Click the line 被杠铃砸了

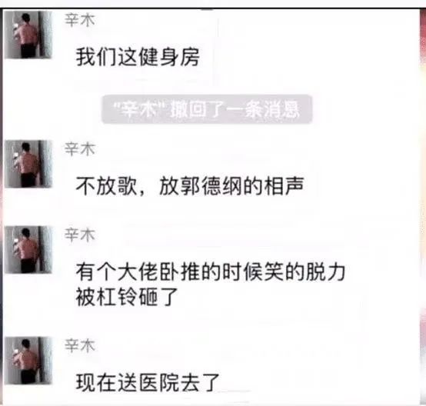tap(127, 297)
